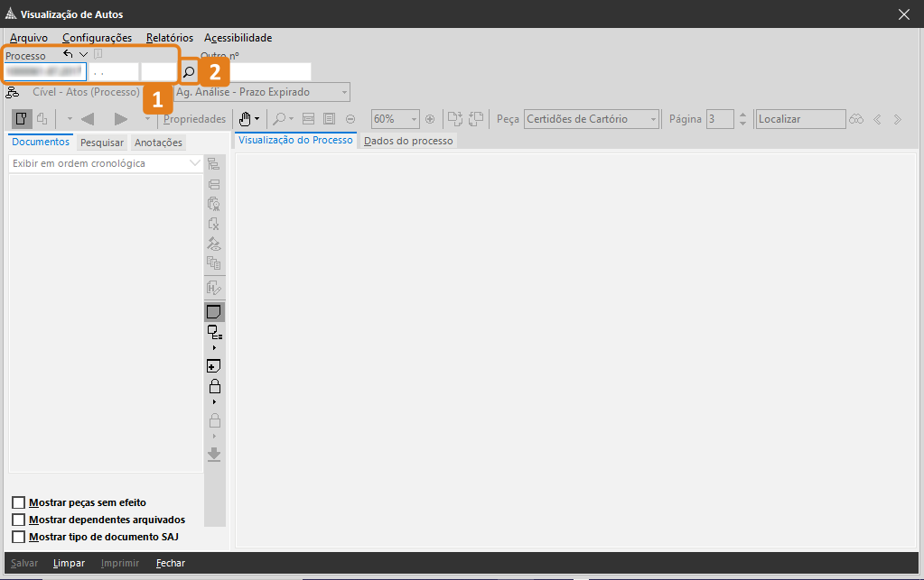Go to previous document with left triangle
The width and height of the screenshot is (924, 580).
coord(88,119)
